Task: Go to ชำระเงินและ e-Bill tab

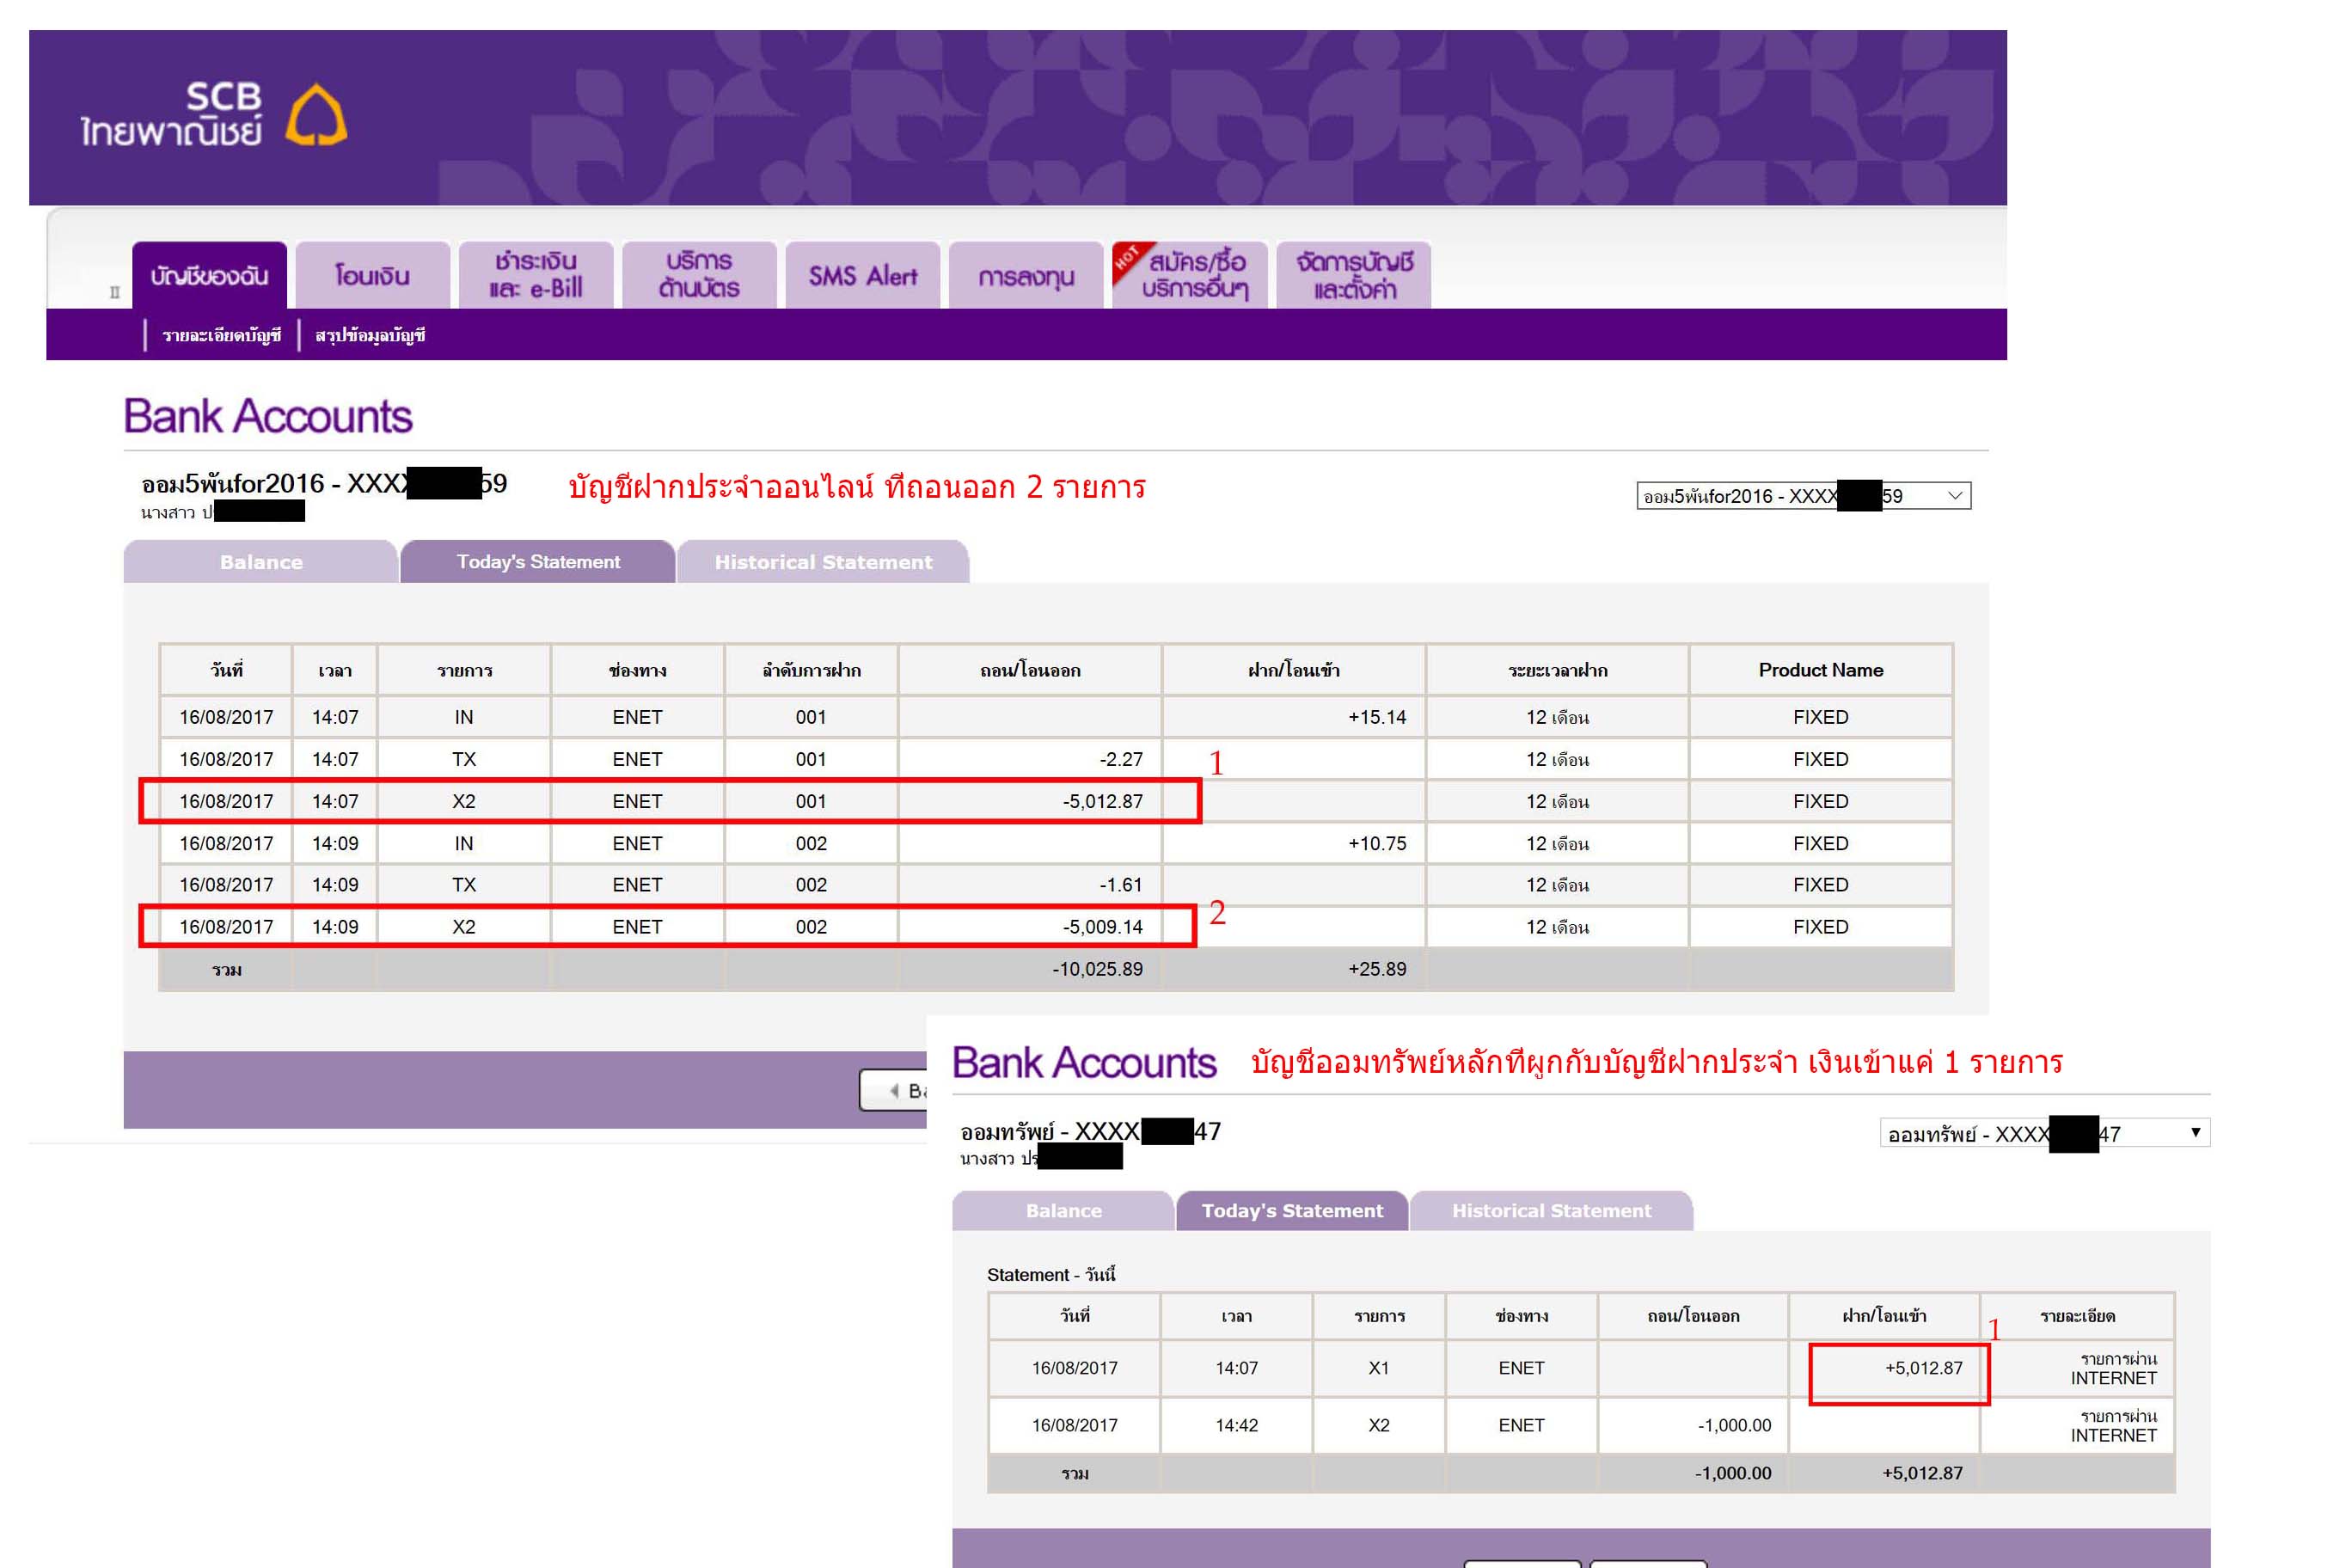Action: coord(535,275)
